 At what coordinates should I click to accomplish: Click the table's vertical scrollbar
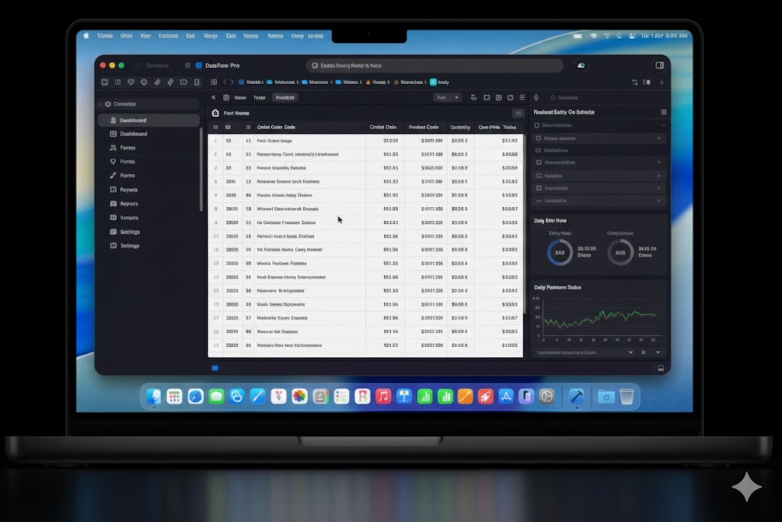pyautogui.click(x=524, y=225)
